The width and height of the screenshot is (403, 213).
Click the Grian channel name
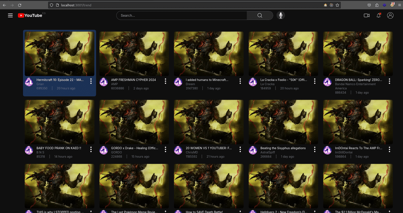click(40, 84)
